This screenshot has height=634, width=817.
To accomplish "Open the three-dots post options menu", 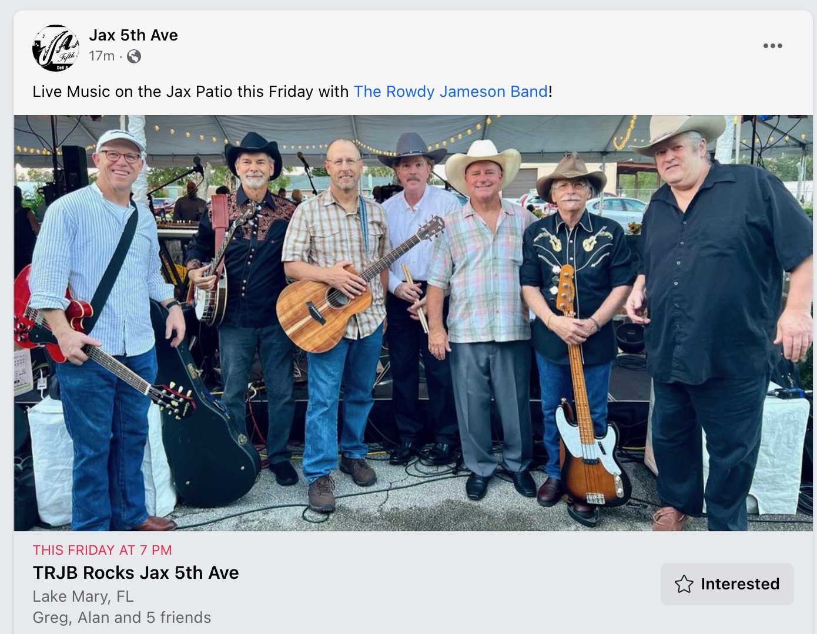I will point(772,46).
